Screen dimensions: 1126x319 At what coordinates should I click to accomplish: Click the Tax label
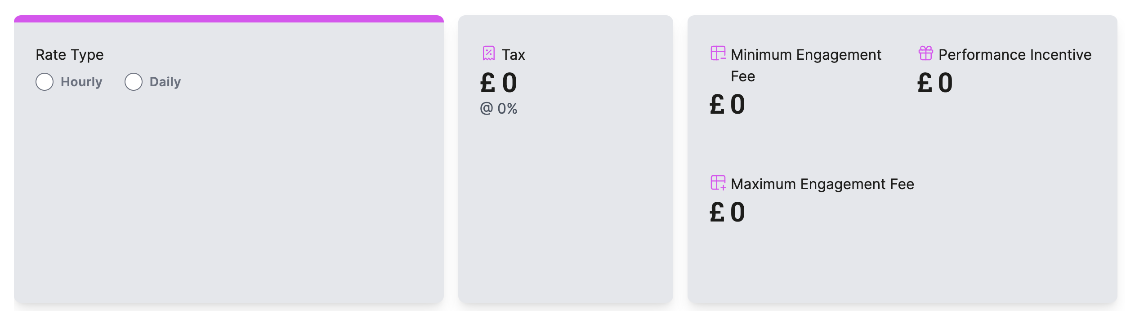tap(514, 55)
